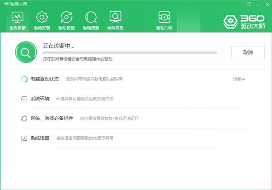Close the 360驱动大师 window

[x=267, y=5]
